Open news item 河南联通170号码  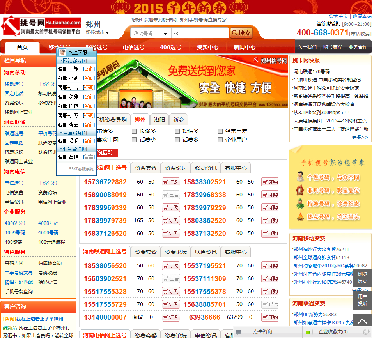312,72
